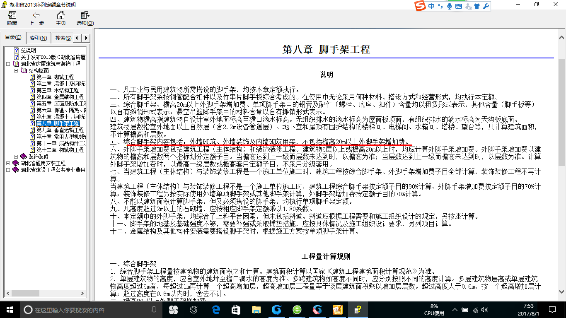Screen dimensions: 566x318
Task: Select the 第十一章 成品构件 chapter
Action: (61, 143)
